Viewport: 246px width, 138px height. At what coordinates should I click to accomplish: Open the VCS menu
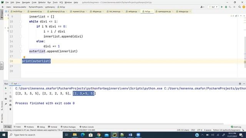(x=61, y=2)
